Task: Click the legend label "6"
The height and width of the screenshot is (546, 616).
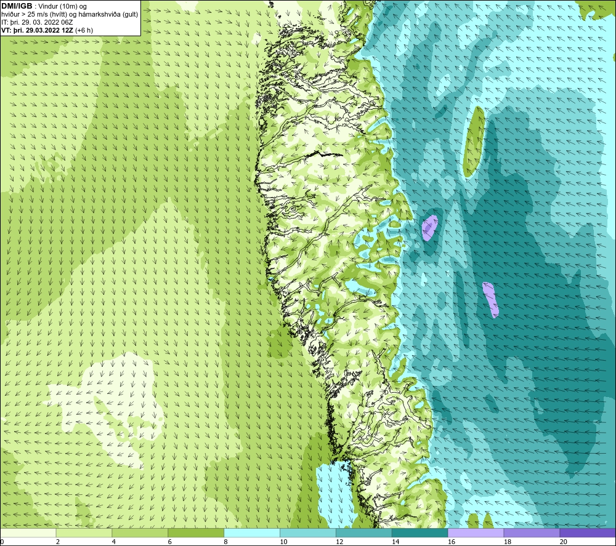Action: [170, 542]
